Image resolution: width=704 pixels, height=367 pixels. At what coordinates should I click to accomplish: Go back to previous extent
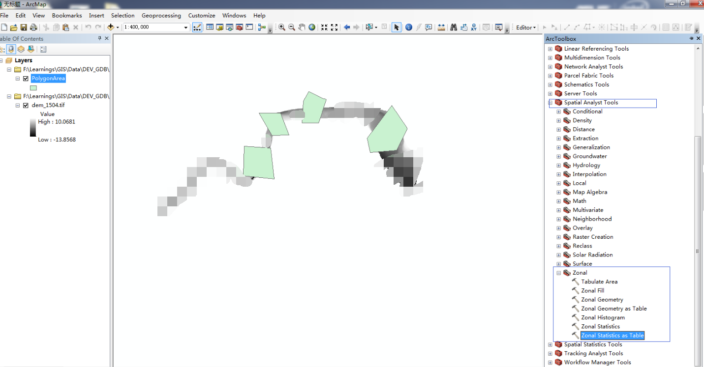[x=347, y=28]
